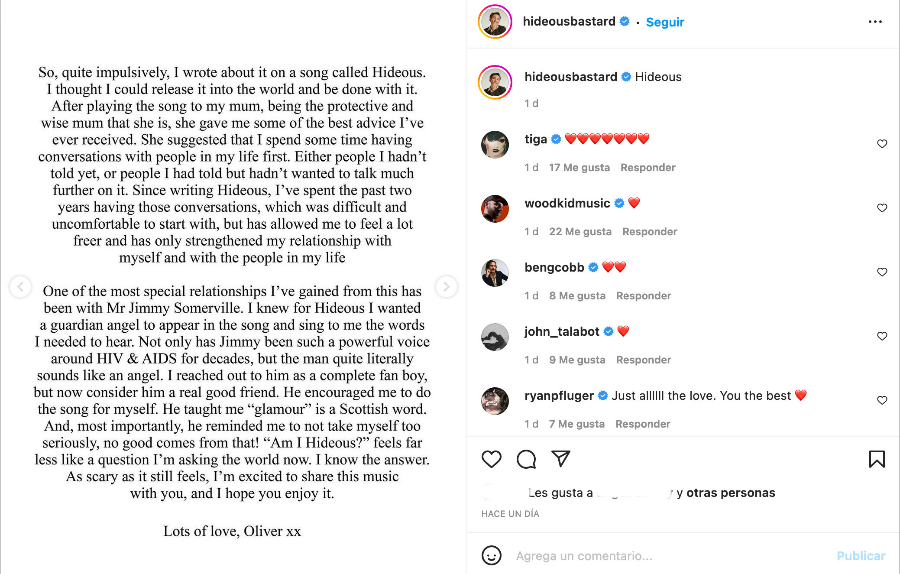
Task: Like woodkidmusic's comment
Action: point(882,208)
